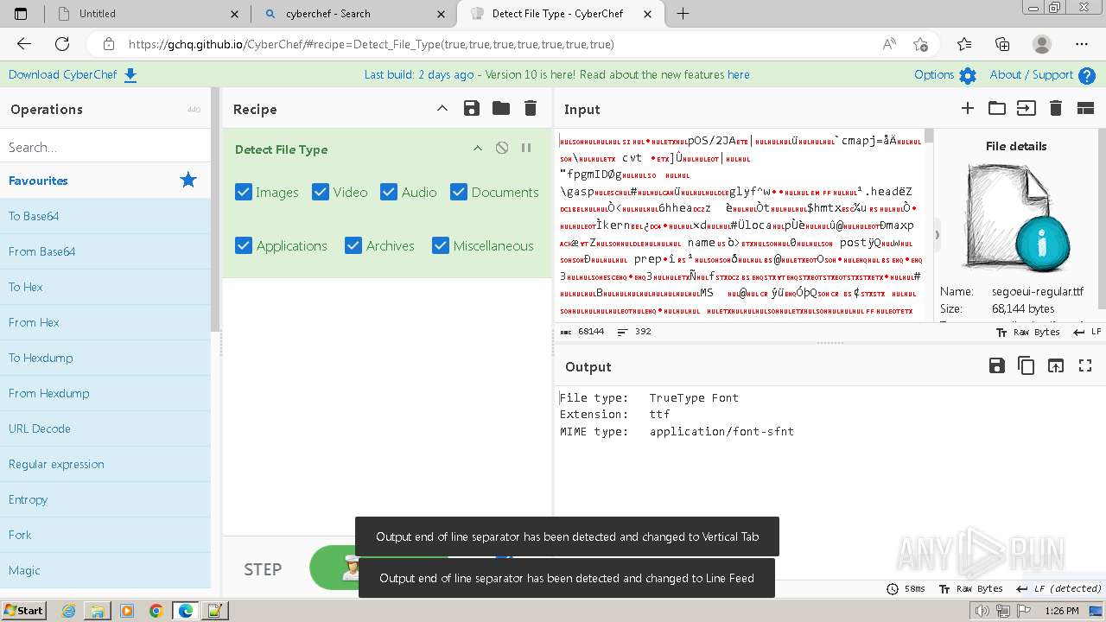
Task: Go back in the browser
Action: pos(24,44)
